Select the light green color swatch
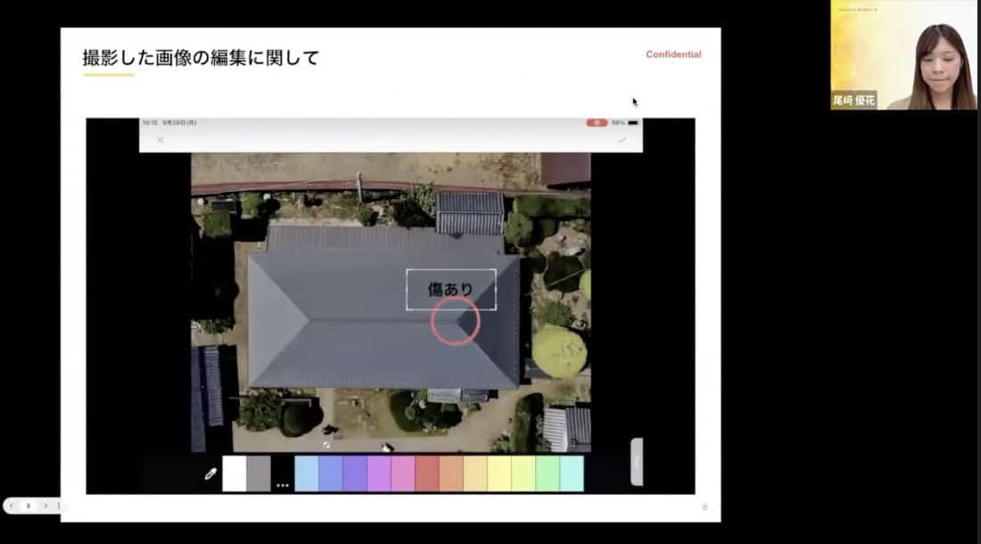Screen dimensions: 981x544 548,474
